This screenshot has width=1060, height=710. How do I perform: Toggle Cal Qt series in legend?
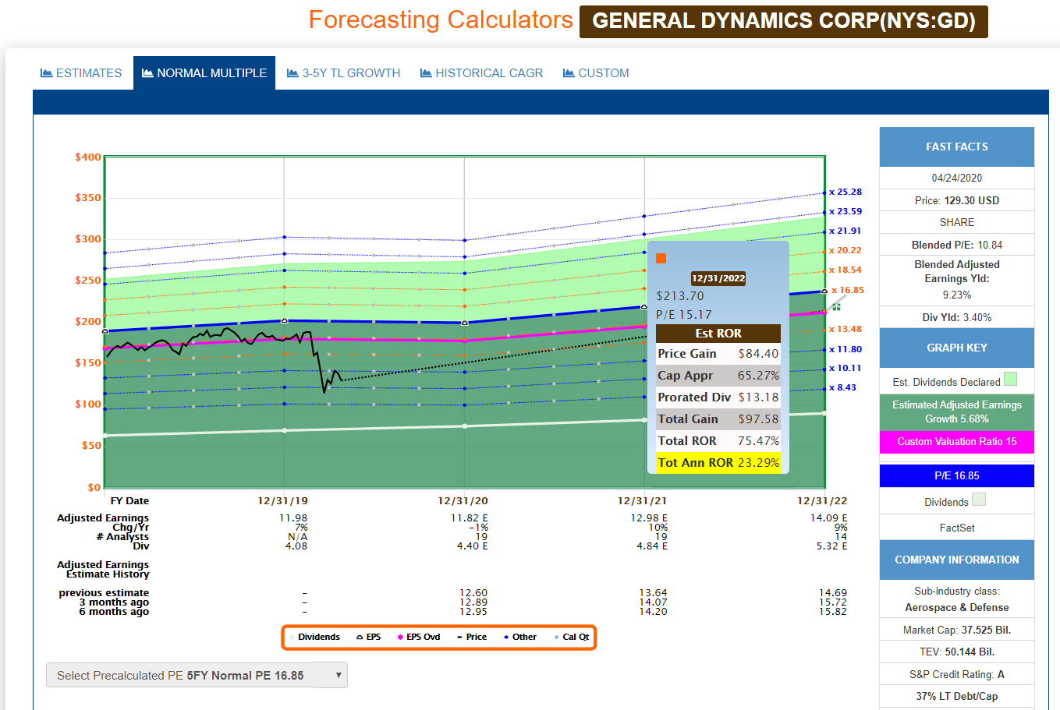tap(572, 637)
